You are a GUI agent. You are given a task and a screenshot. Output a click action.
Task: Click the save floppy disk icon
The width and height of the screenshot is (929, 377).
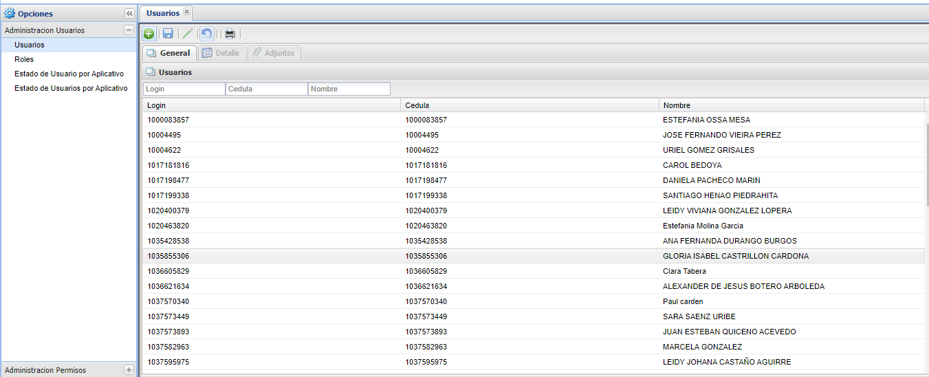(x=168, y=34)
